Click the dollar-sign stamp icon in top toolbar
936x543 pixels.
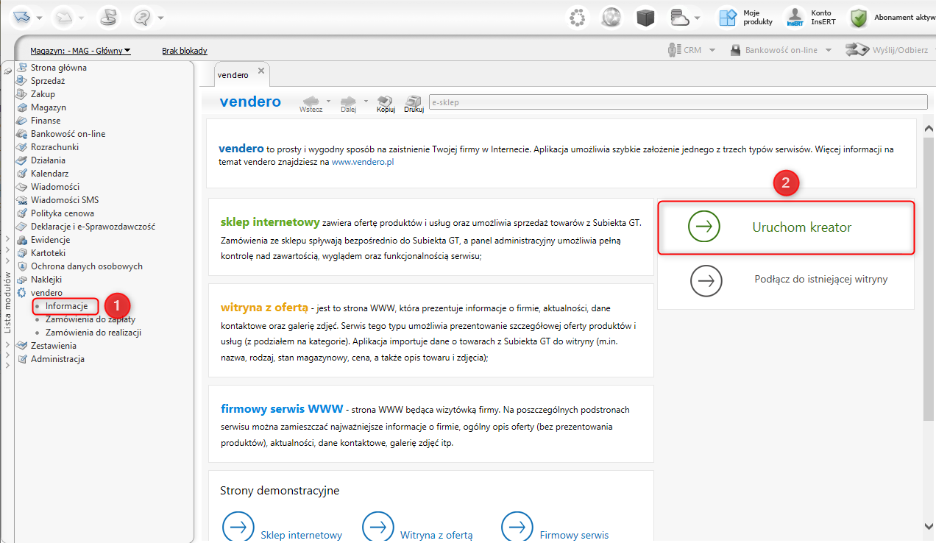click(x=107, y=16)
